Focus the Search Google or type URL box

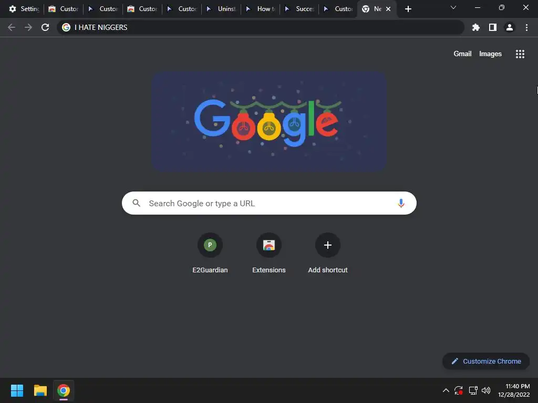(x=269, y=203)
